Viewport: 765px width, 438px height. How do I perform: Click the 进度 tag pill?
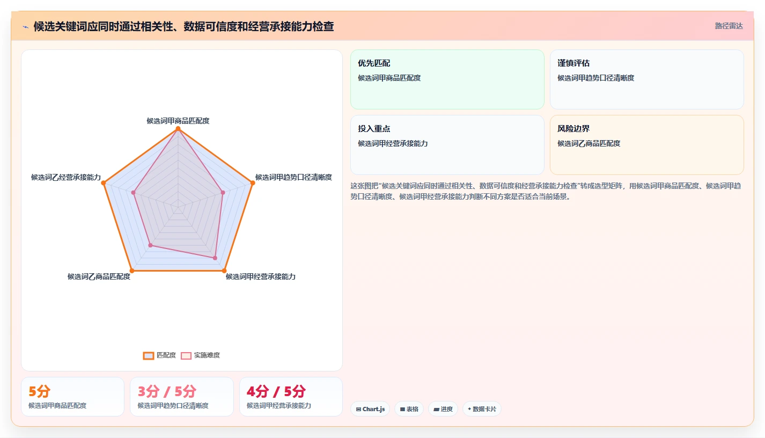point(443,409)
